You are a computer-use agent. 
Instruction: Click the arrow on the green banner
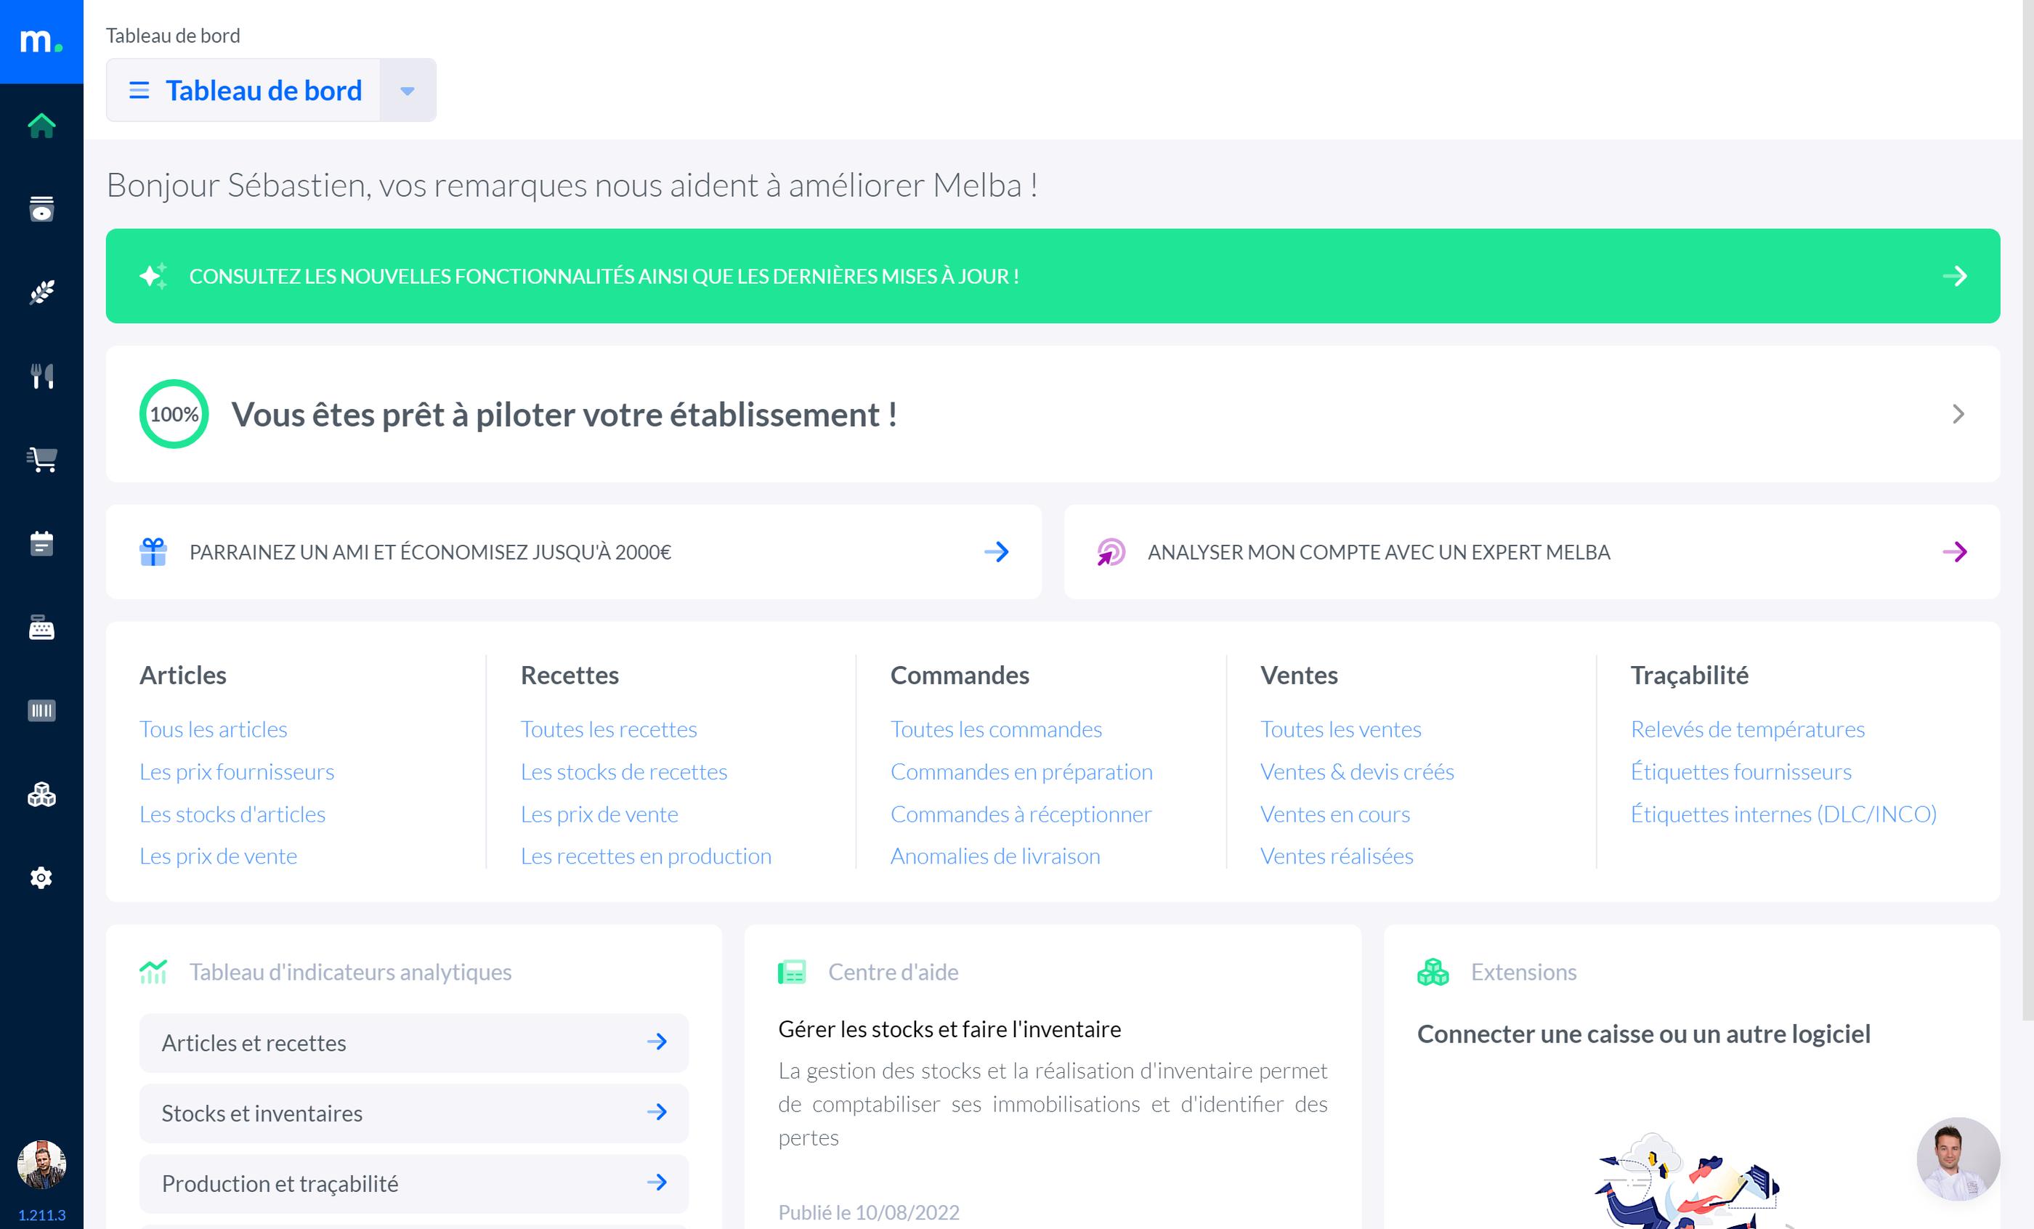[1955, 276]
